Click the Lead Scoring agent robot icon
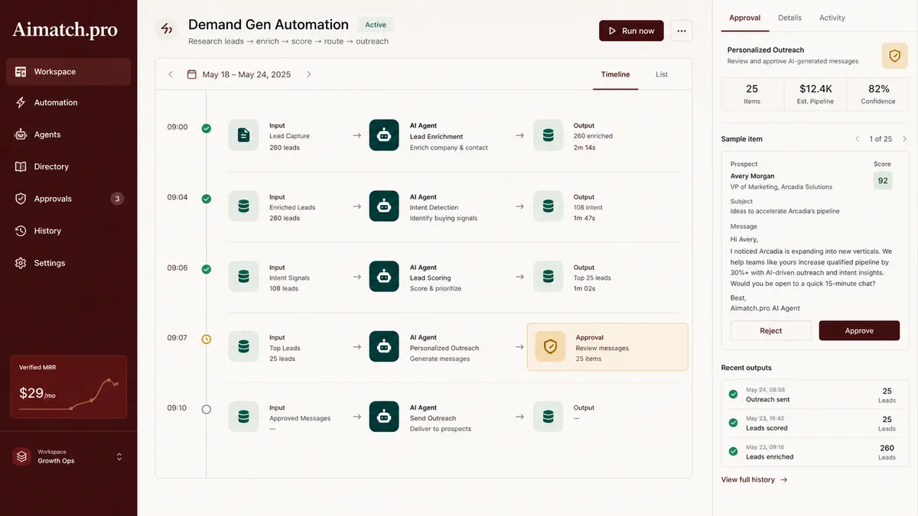 384,276
